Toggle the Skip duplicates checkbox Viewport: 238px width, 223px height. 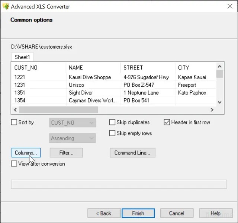112,122
